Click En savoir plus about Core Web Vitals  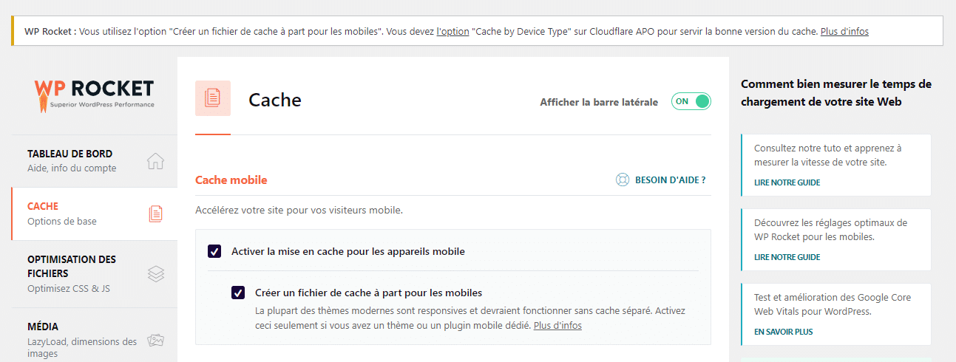click(x=783, y=332)
